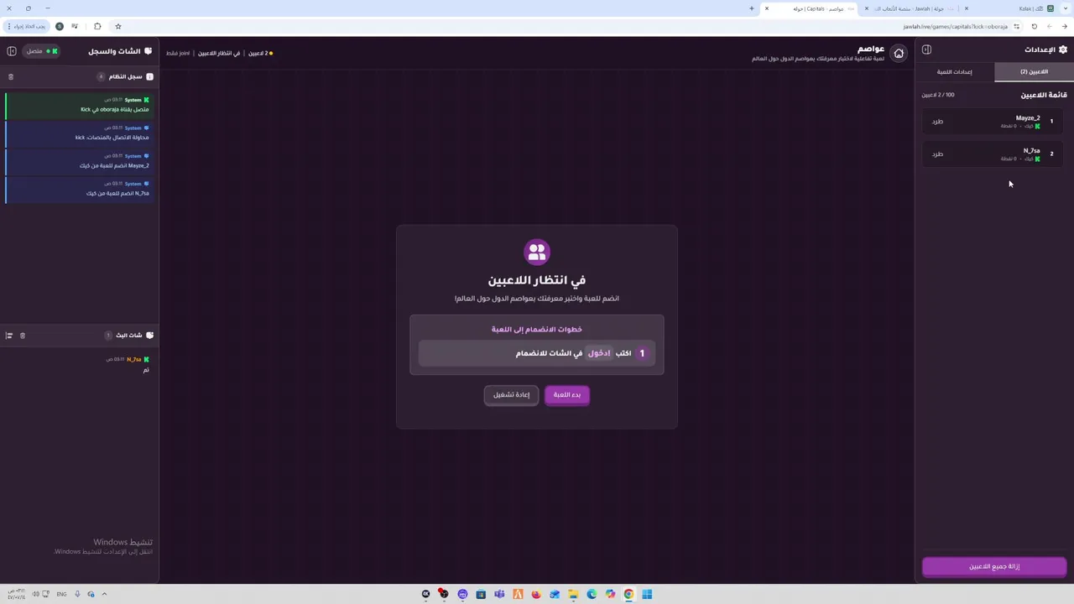Switch to the اللاعبين (2) tab
1074x604 pixels.
point(1034,72)
